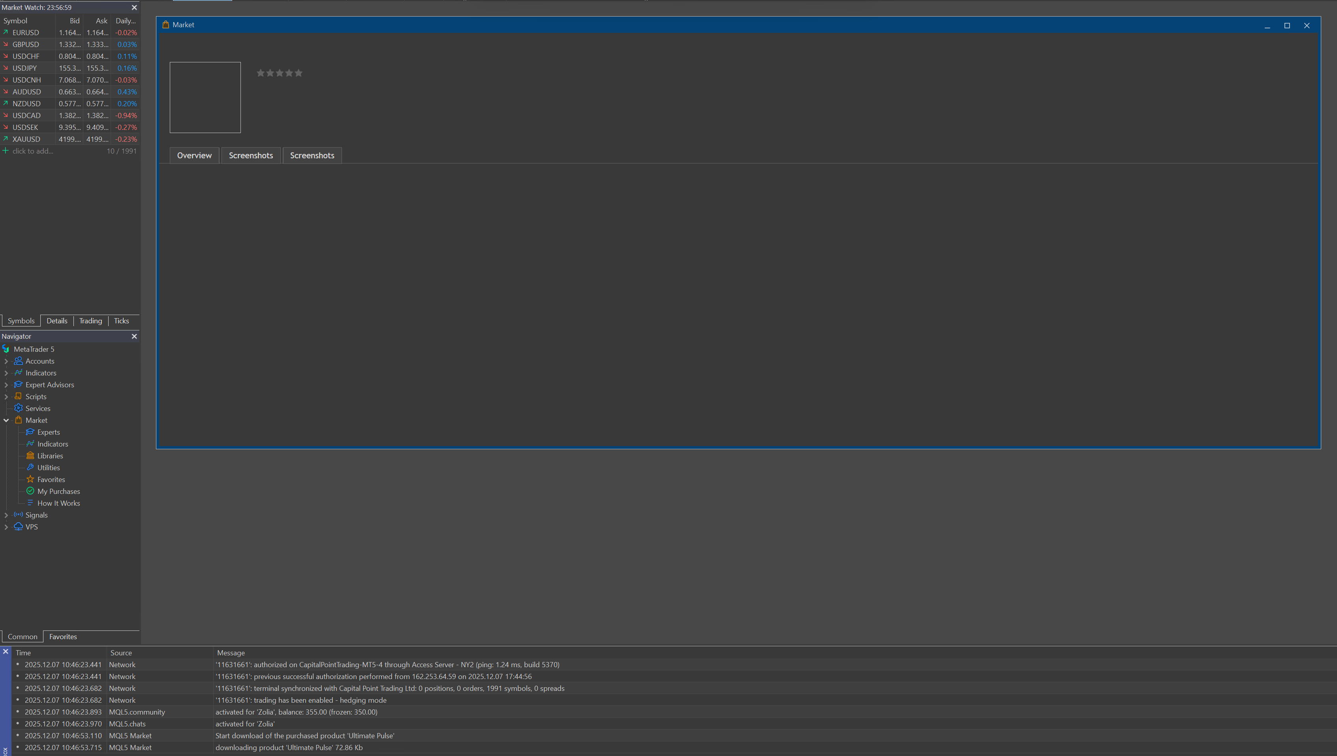Open My Purchases checkmark icon
This screenshot has width=1337, height=756.
pyautogui.click(x=30, y=491)
